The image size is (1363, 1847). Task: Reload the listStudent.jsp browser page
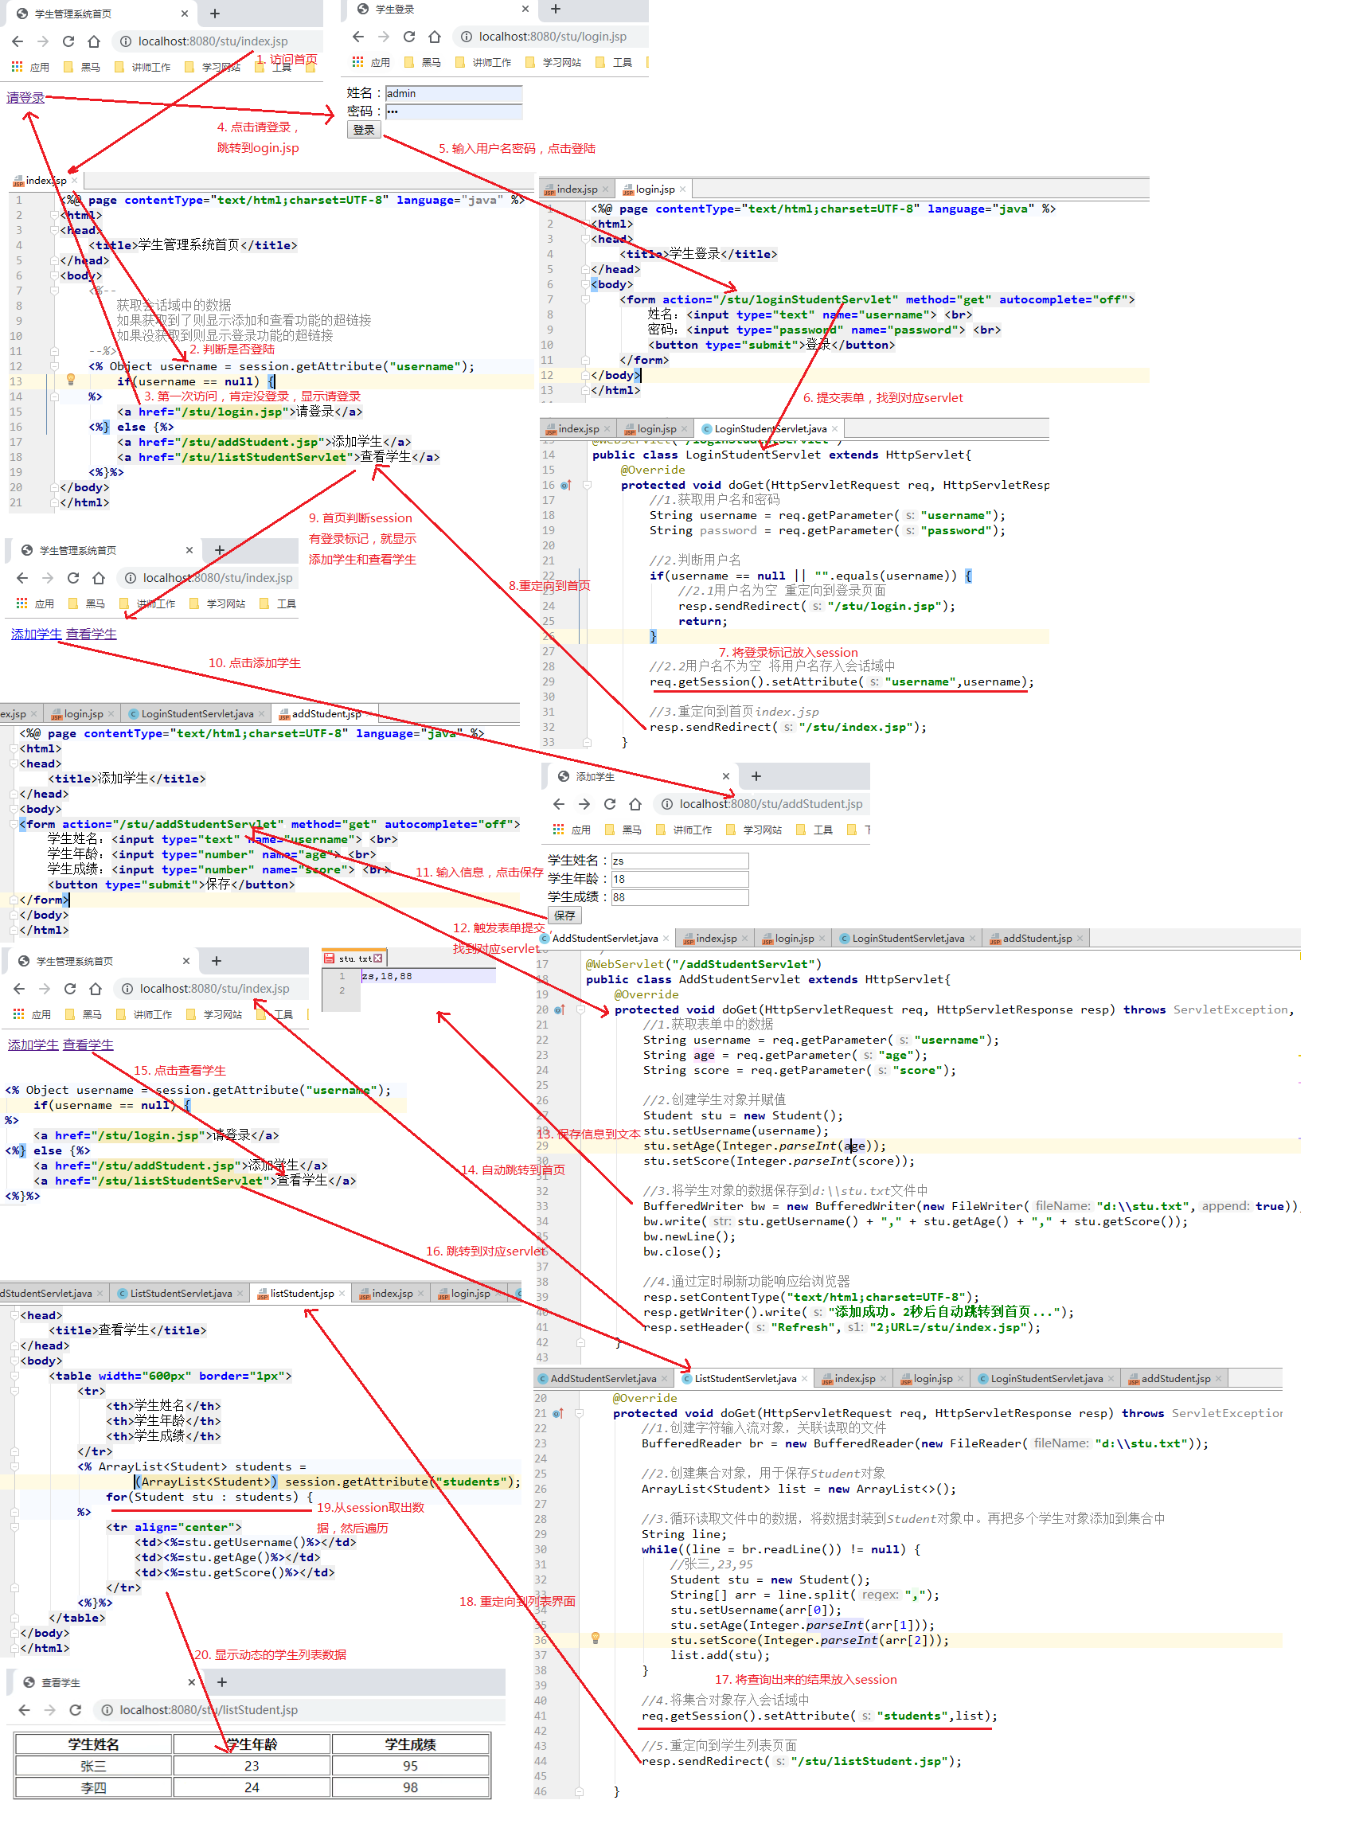coord(75,1711)
